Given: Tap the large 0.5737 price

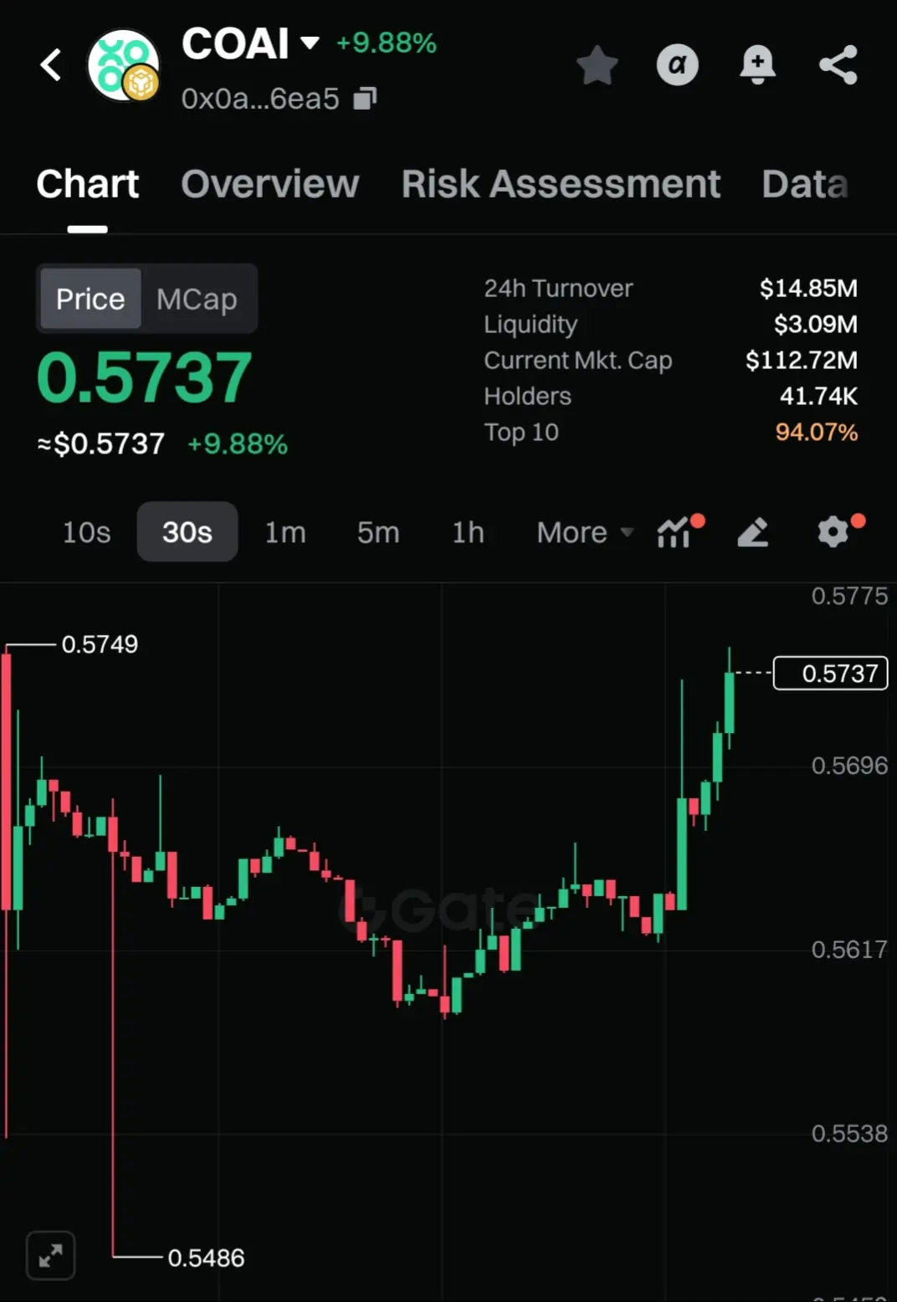Looking at the screenshot, I should coord(144,377).
